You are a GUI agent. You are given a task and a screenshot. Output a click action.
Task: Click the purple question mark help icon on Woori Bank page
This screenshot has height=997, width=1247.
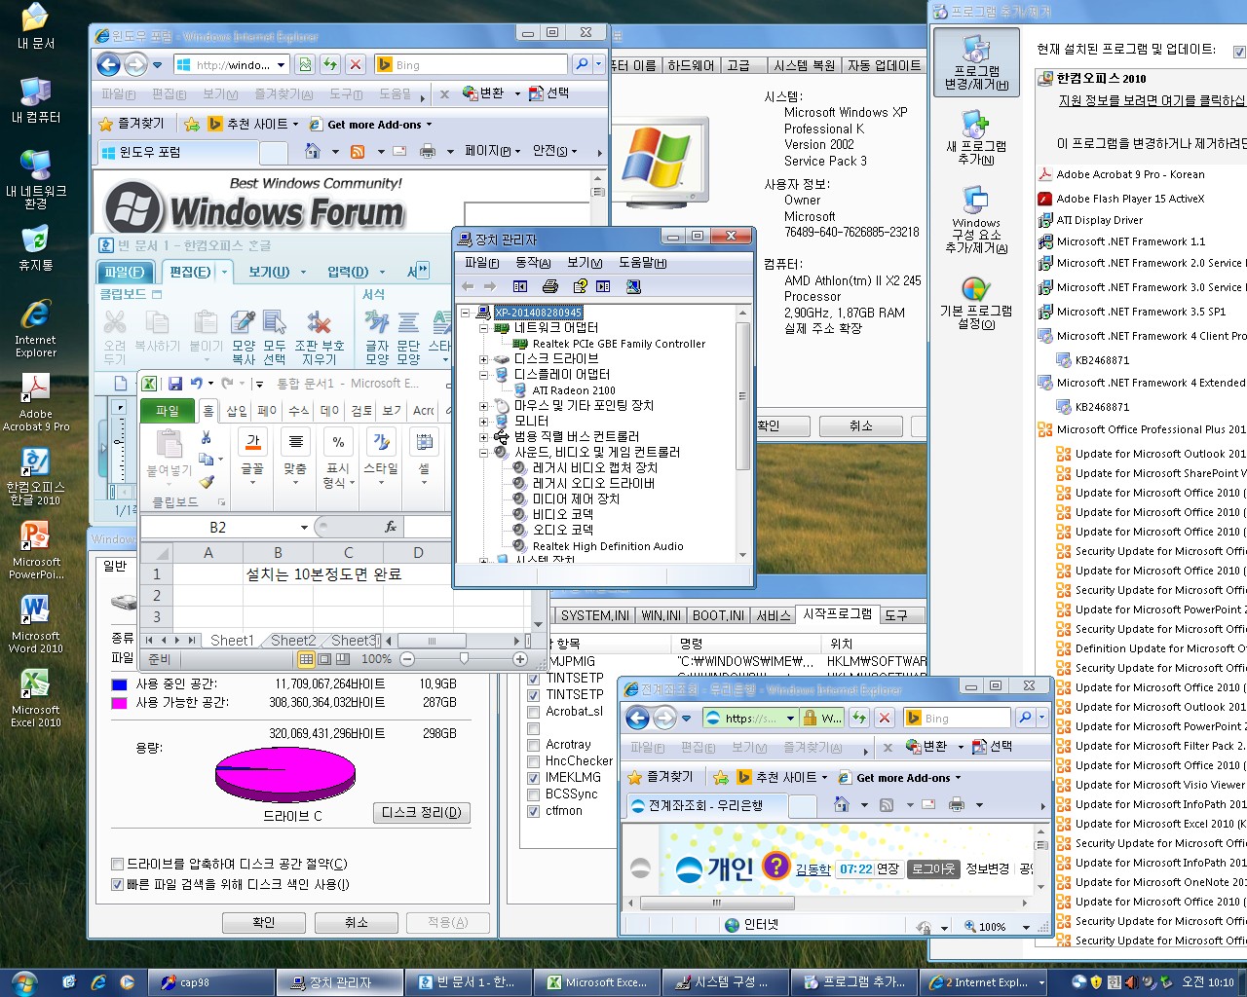point(775,866)
